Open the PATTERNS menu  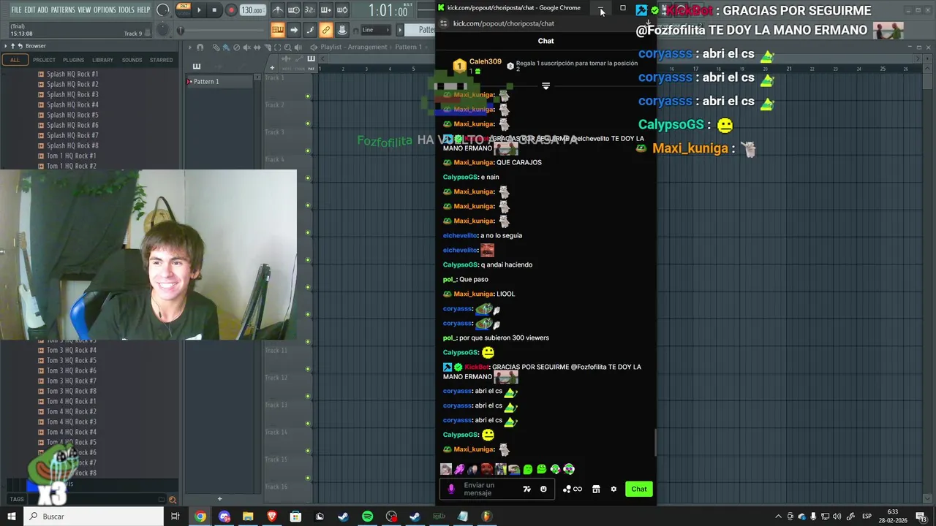[63, 9]
